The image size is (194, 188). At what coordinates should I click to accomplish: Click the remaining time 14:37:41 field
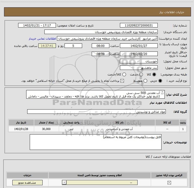coord(47,46)
